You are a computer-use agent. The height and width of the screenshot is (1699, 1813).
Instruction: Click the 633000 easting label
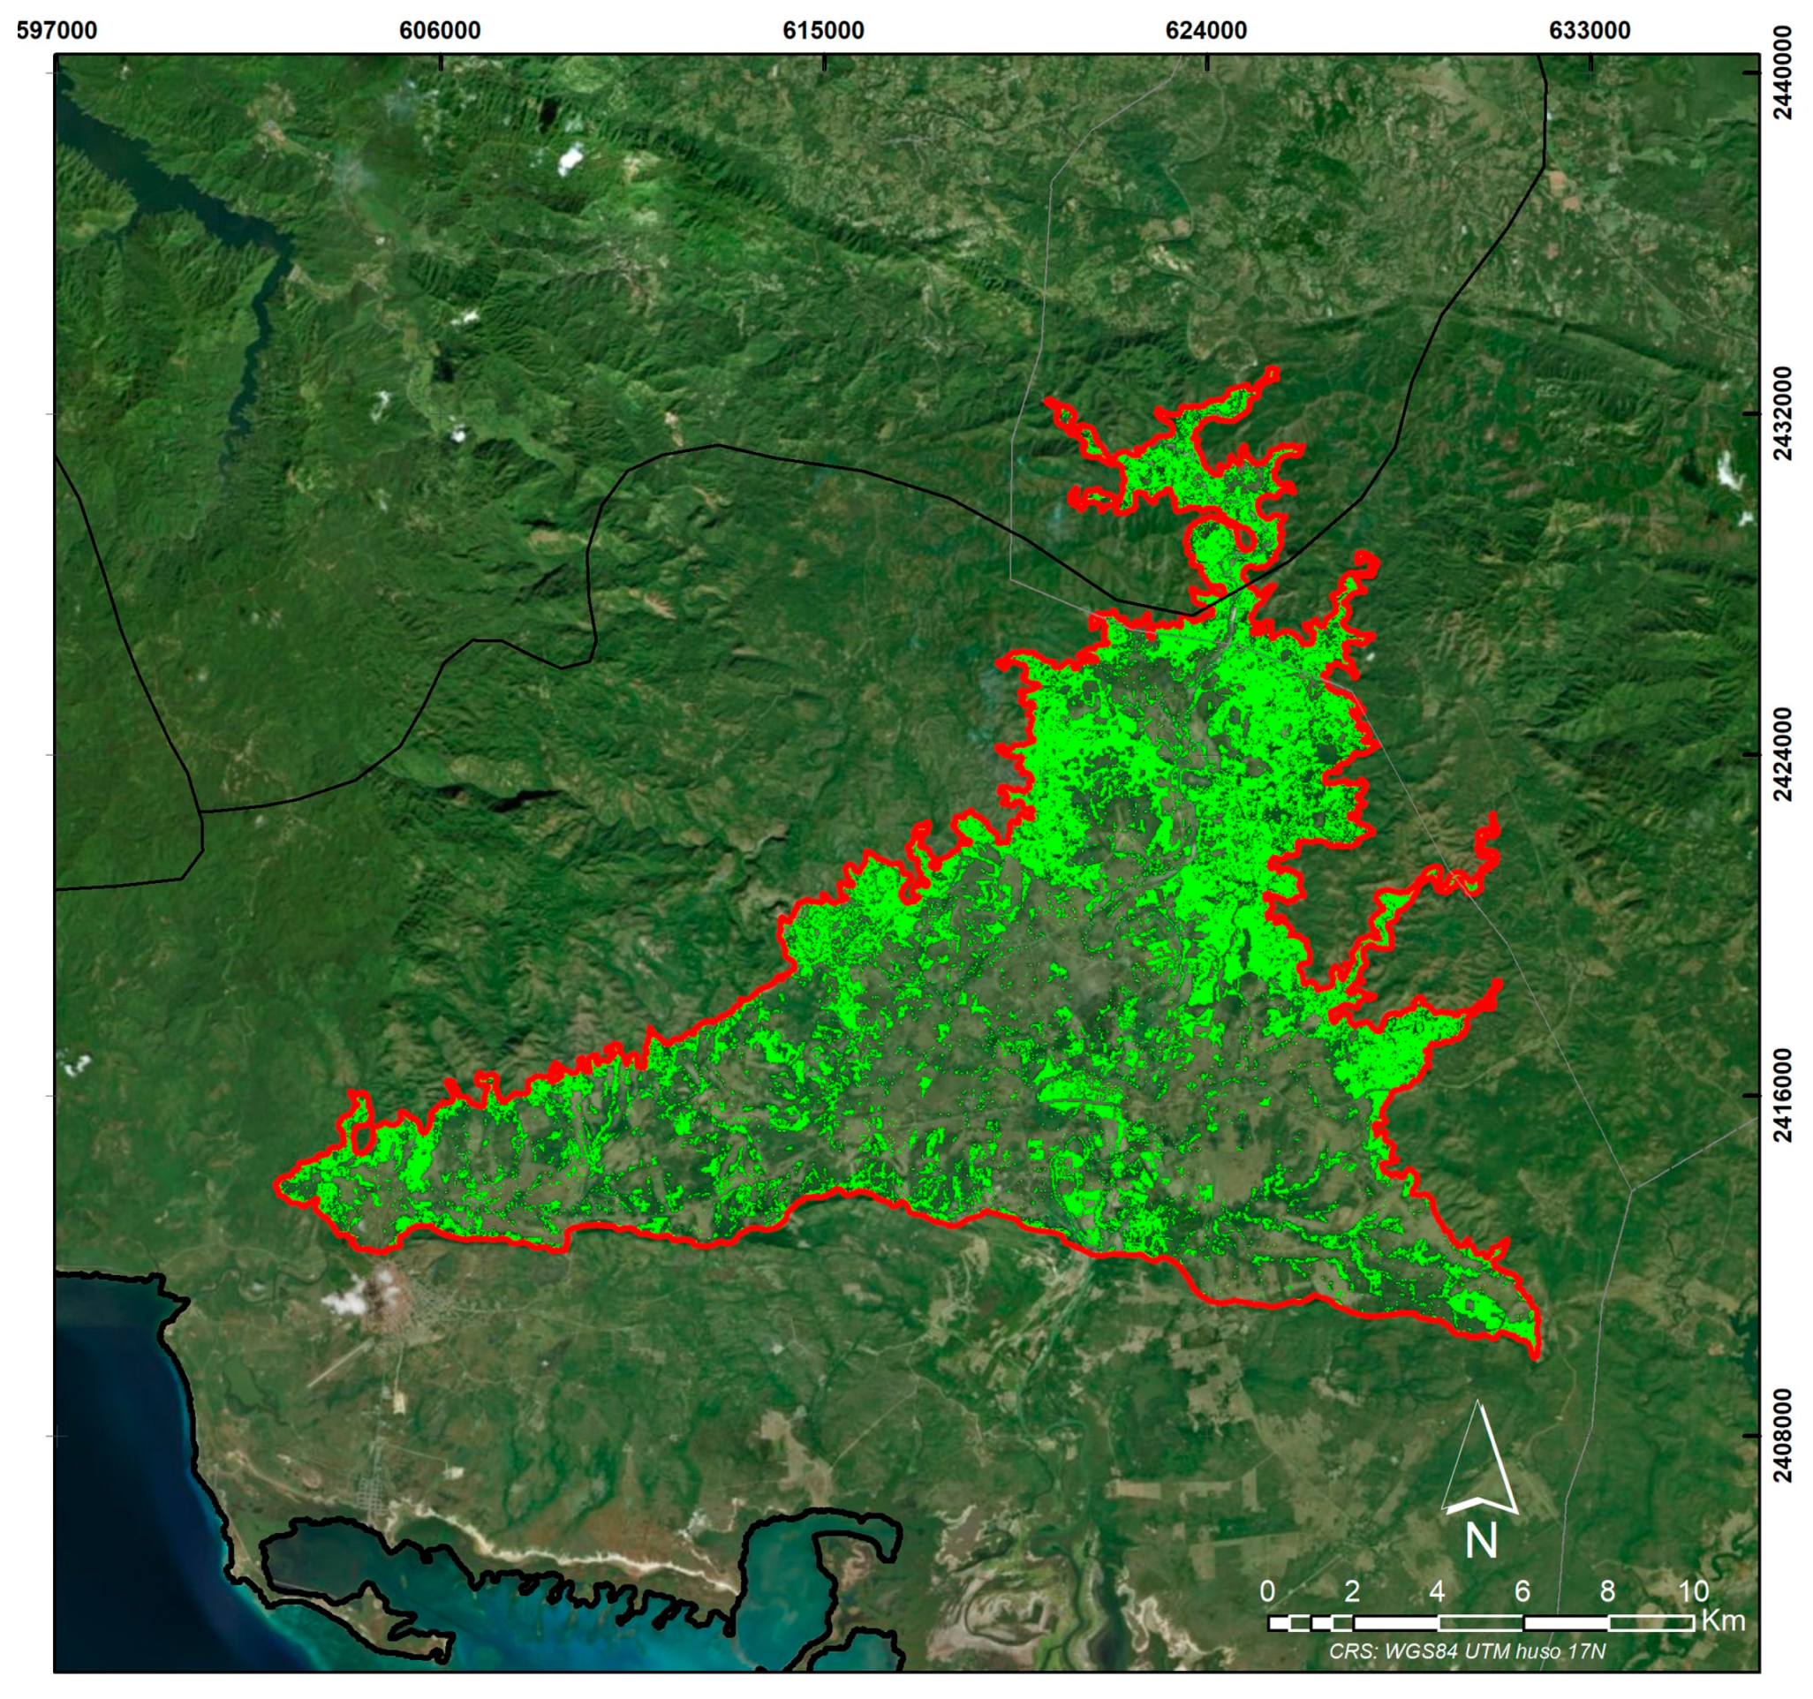[1590, 30]
